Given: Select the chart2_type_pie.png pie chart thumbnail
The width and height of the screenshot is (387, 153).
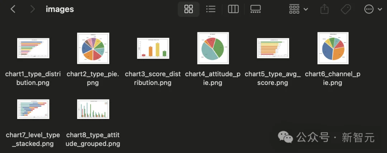Looking at the screenshot, I should point(93,48).
